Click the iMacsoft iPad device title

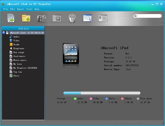tap(114, 48)
